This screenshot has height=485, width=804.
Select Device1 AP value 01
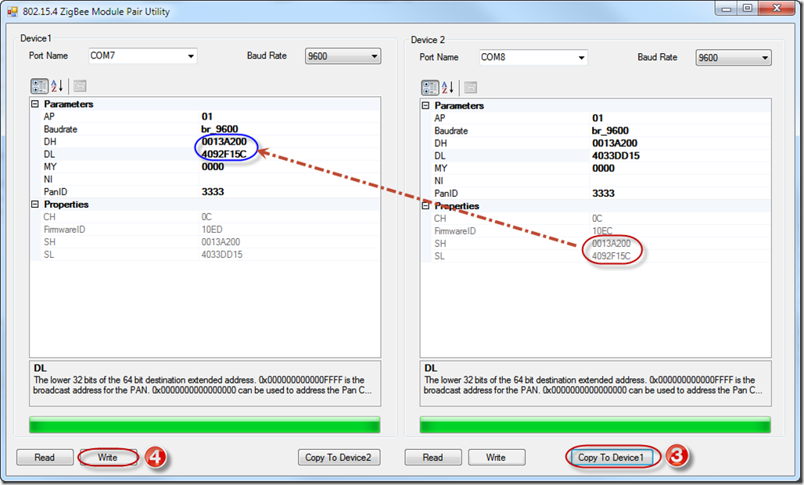tap(207, 117)
